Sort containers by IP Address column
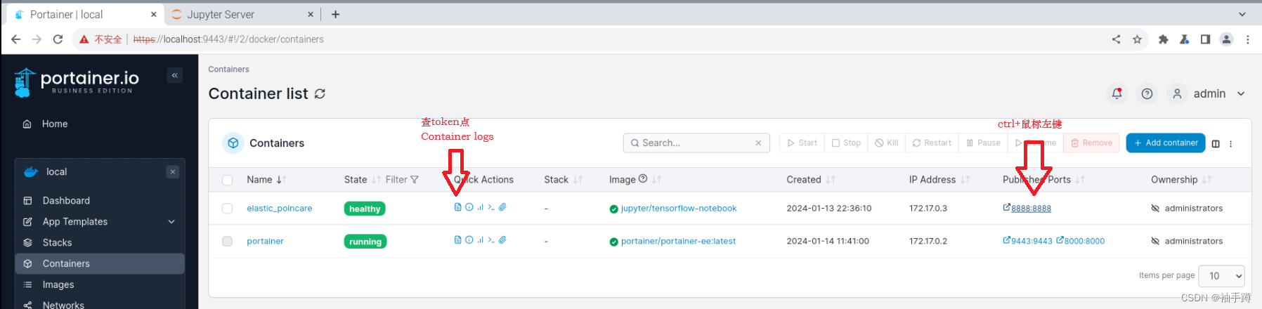Image resolution: width=1262 pixels, height=309 pixels. point(939,180)
